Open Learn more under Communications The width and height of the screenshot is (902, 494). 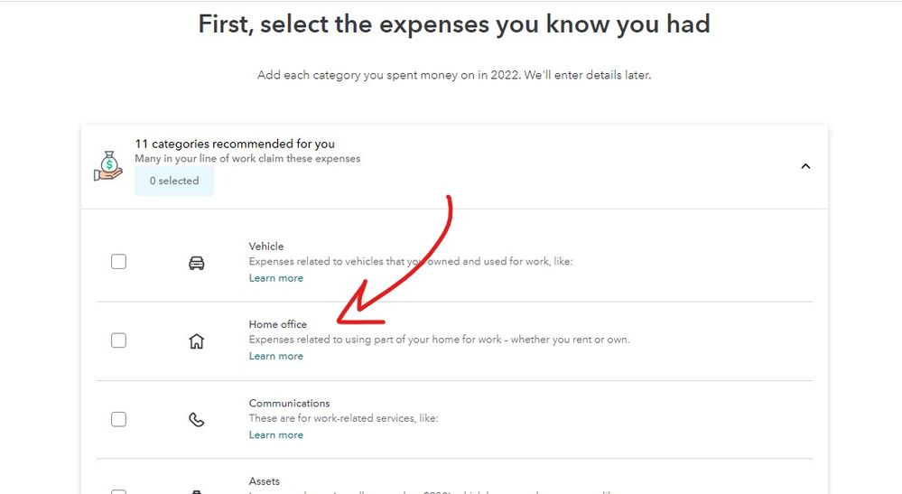click(x=275, y=434)
